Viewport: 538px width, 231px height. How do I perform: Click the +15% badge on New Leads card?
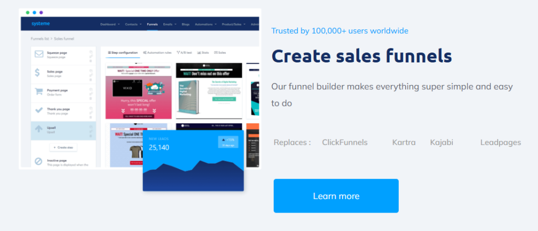coord(228,142)
